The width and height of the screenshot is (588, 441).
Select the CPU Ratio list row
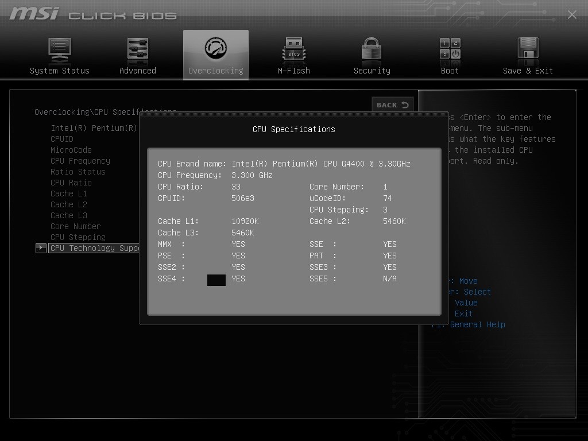click(71, 182)
